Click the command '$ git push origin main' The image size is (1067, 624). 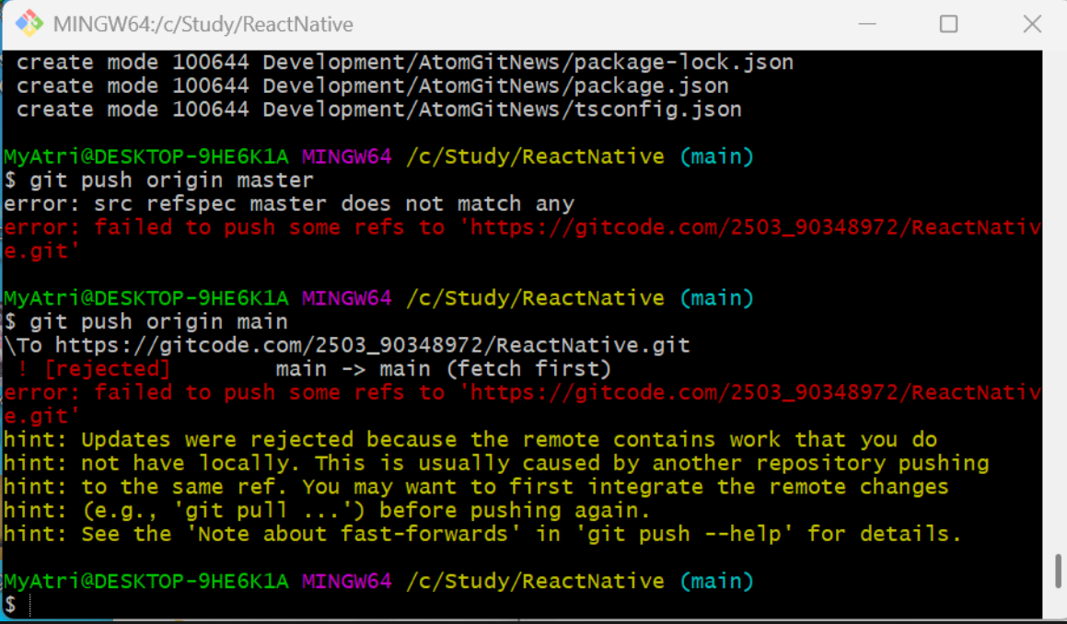click(145, 322)
